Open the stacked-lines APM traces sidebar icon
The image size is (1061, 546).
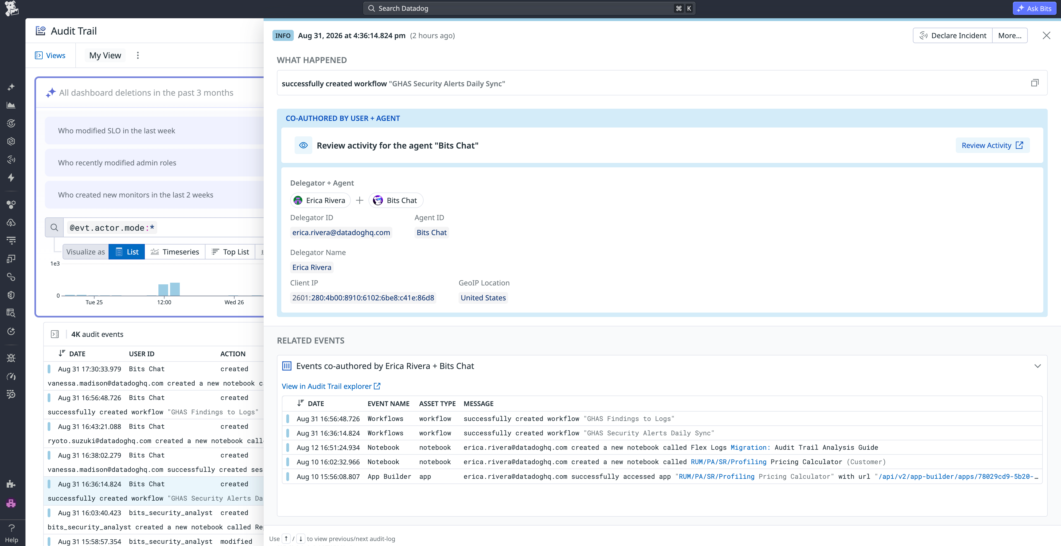pyautogui.click(x=11, y=241)
